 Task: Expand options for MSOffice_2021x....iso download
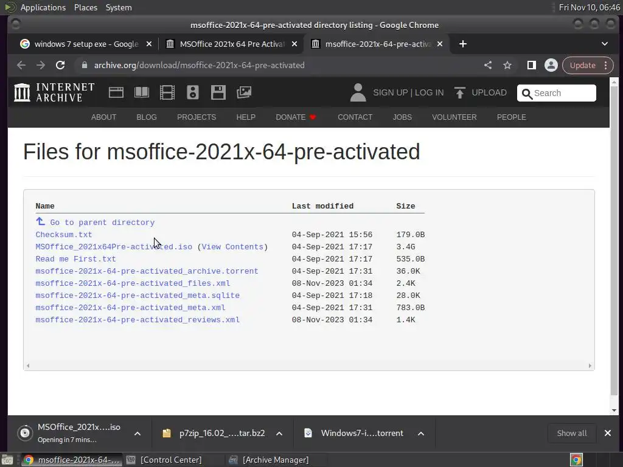coord(137,434)
